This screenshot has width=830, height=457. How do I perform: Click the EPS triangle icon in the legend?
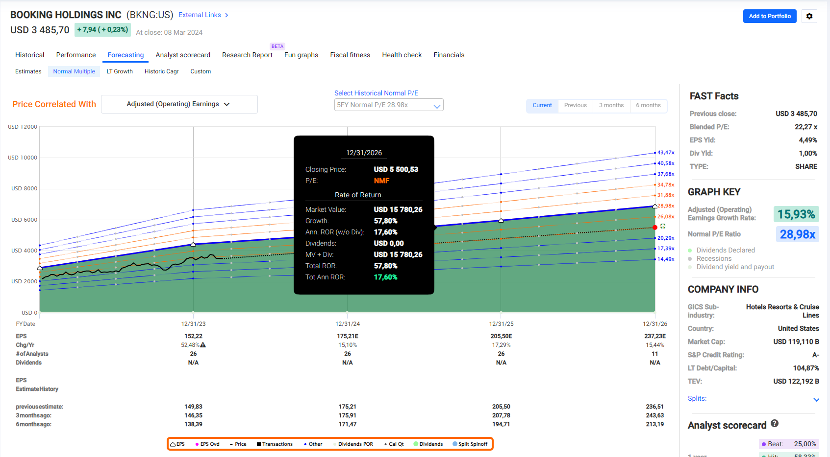173,444
